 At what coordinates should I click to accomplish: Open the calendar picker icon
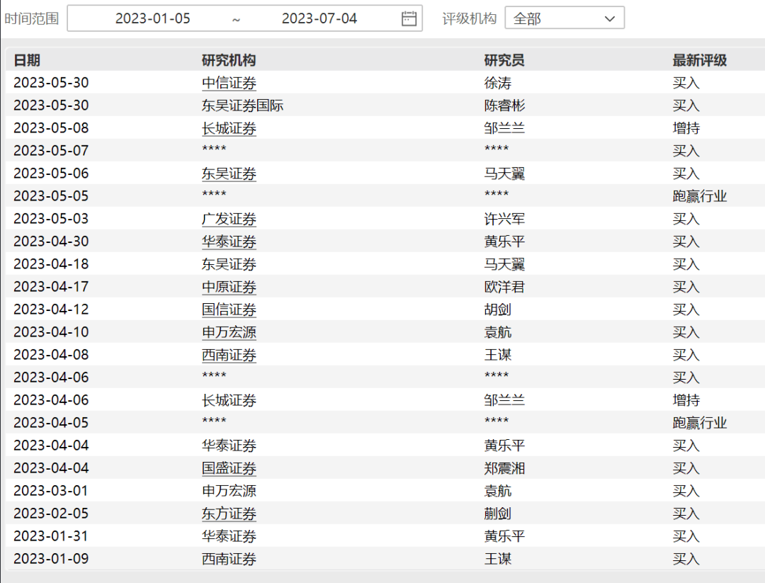click(x=409, y=18)
